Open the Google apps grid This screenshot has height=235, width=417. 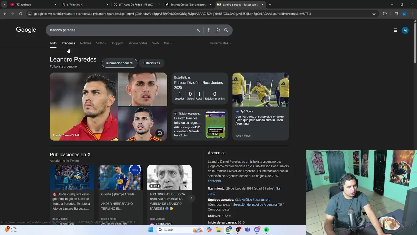pyautogui.click(x=395, y=30)
